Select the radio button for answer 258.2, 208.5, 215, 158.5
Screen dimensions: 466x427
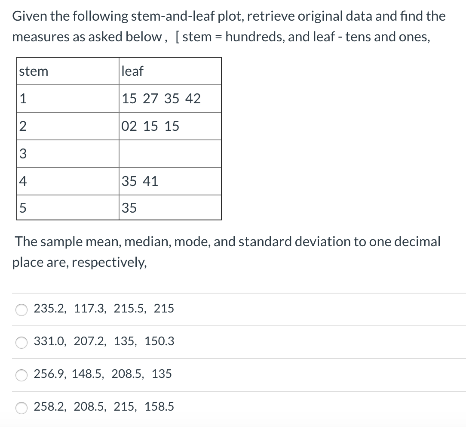tap(21, 408)
